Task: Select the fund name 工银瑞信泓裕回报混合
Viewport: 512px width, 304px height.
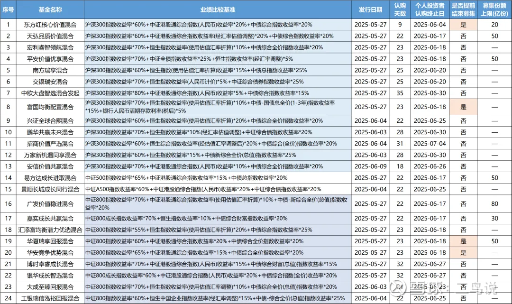Action: [50, 298]
